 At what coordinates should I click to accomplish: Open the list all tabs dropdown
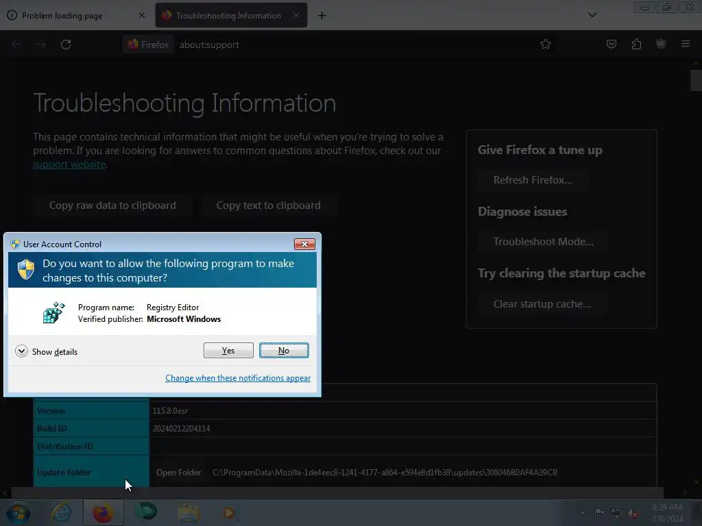[592, 15]
